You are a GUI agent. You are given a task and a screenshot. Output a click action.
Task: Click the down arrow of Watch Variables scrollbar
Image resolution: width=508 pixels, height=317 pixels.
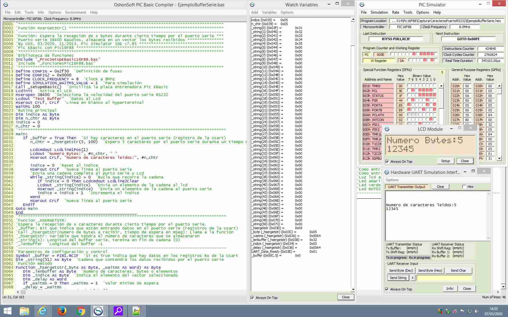(353, 290)
